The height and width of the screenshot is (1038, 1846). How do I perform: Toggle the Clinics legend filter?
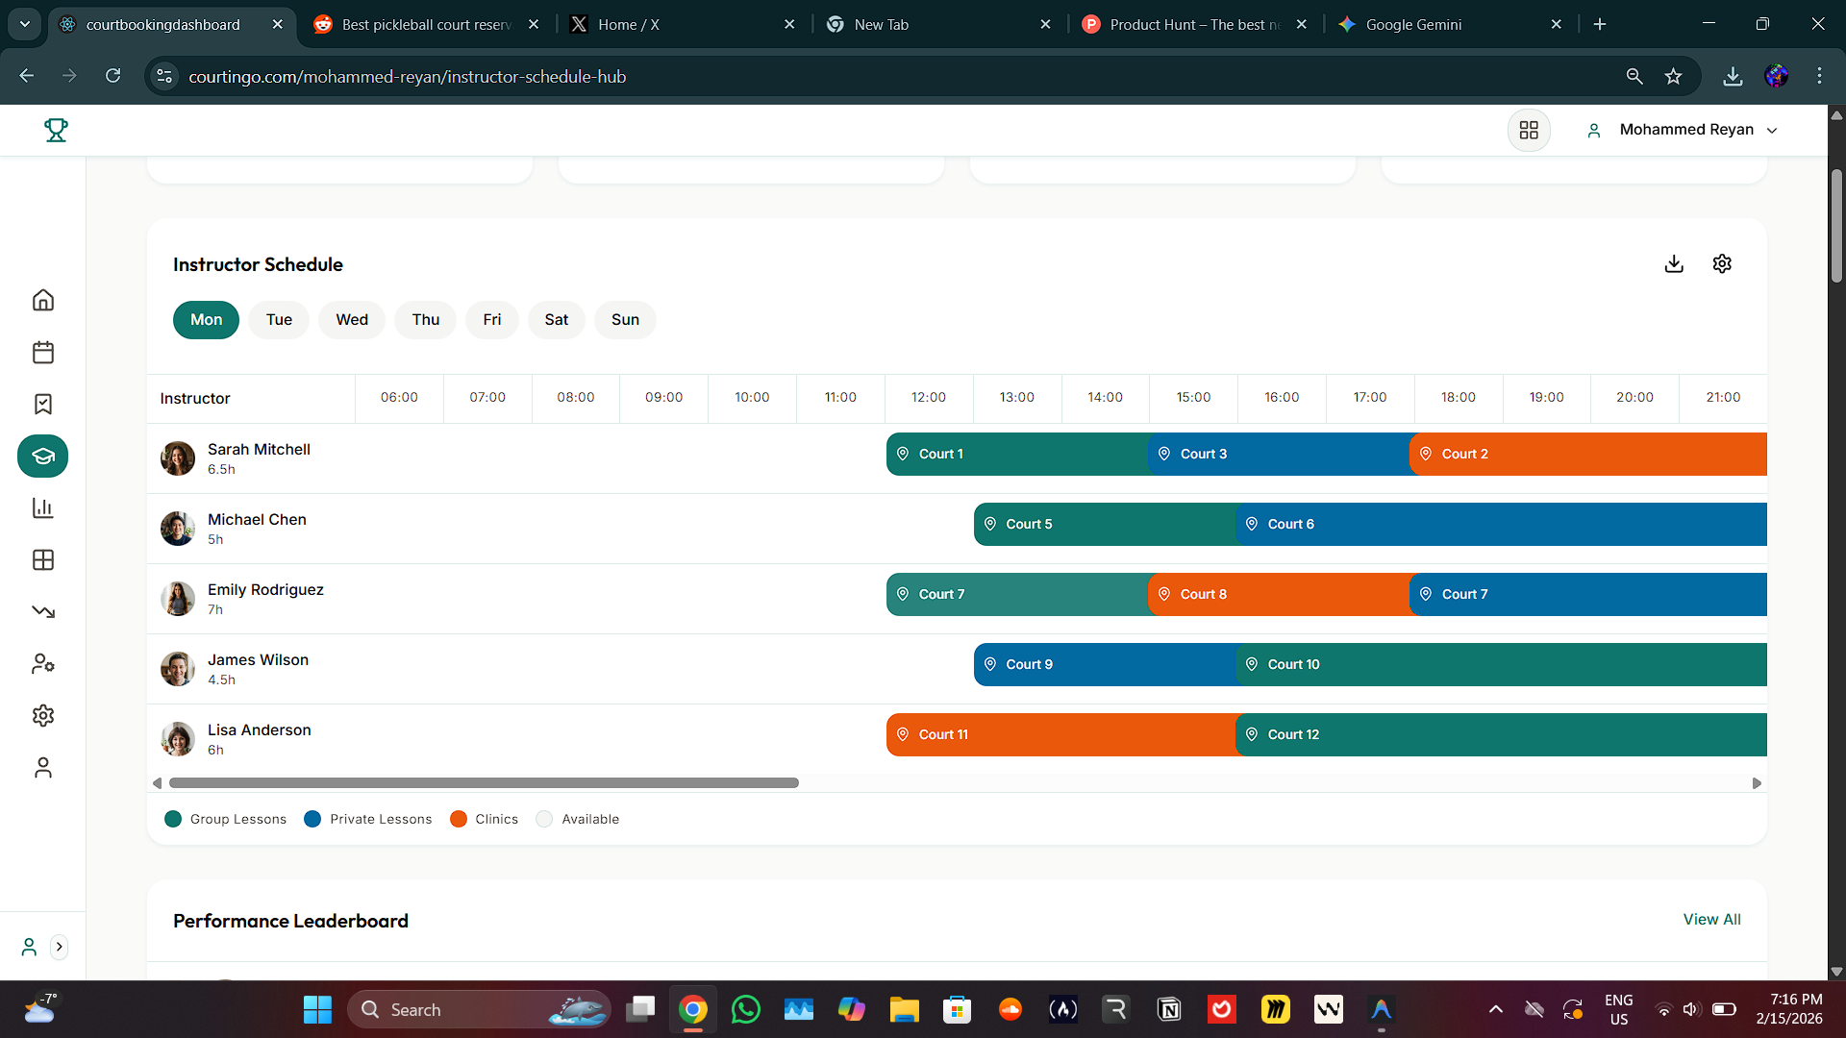pyautogui.click(x=484, y=819)
